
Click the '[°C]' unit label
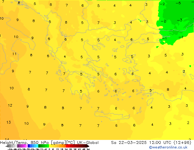pos(71,143)
